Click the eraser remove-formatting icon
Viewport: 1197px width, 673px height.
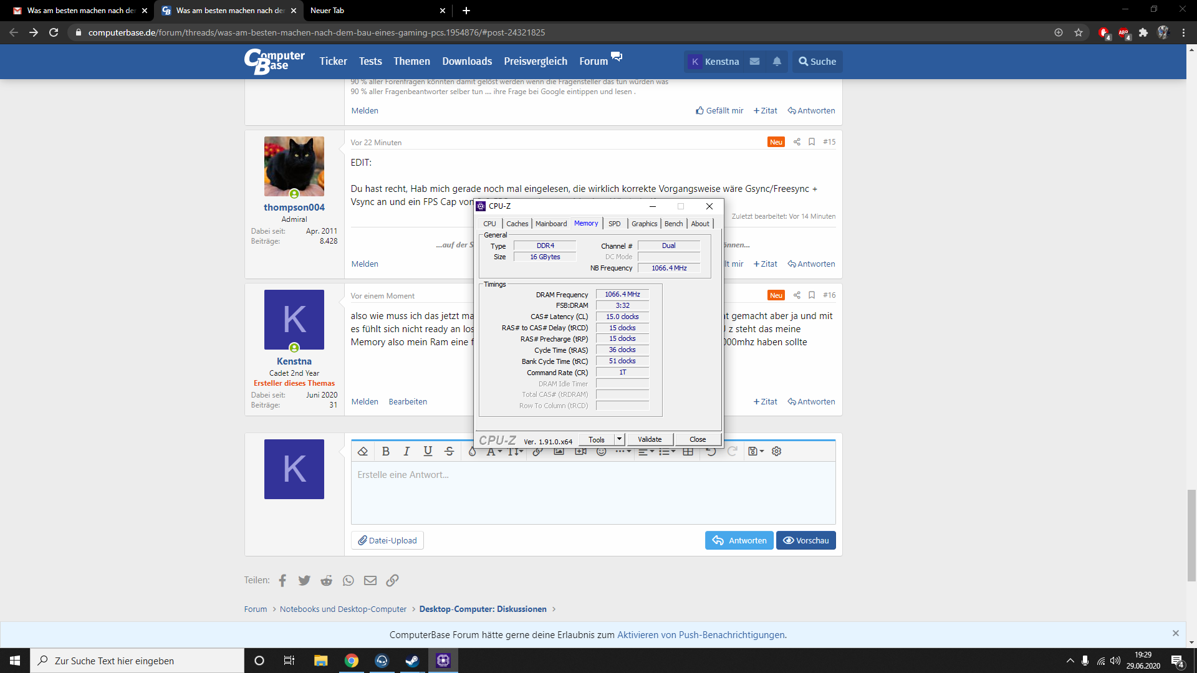[x=363, y=451]
